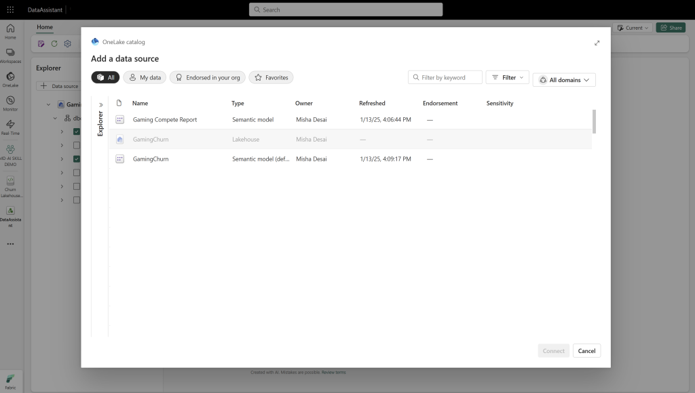Viewport: 695px width, 393px height.
Task: Click the Fabric logo at the bottom
Action: point(10,381)
